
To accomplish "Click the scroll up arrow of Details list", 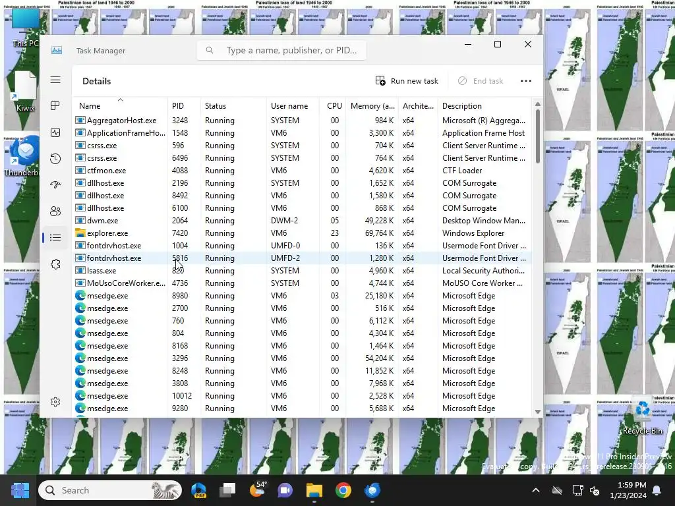I will 538,104.
